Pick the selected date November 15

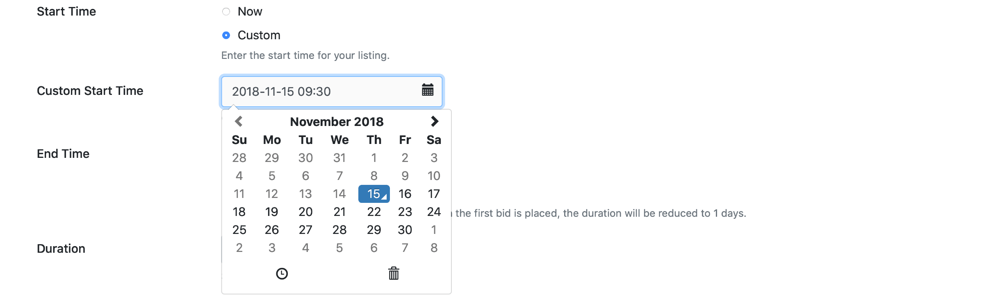[x=374, y=194]
